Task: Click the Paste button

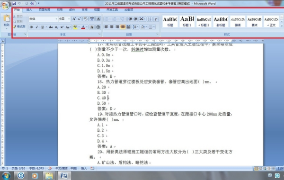Action: click(7, 21)
